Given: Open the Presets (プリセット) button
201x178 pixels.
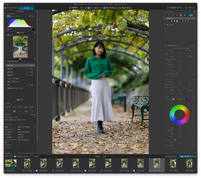Looking at the screenshot, I should click(190, 8).
